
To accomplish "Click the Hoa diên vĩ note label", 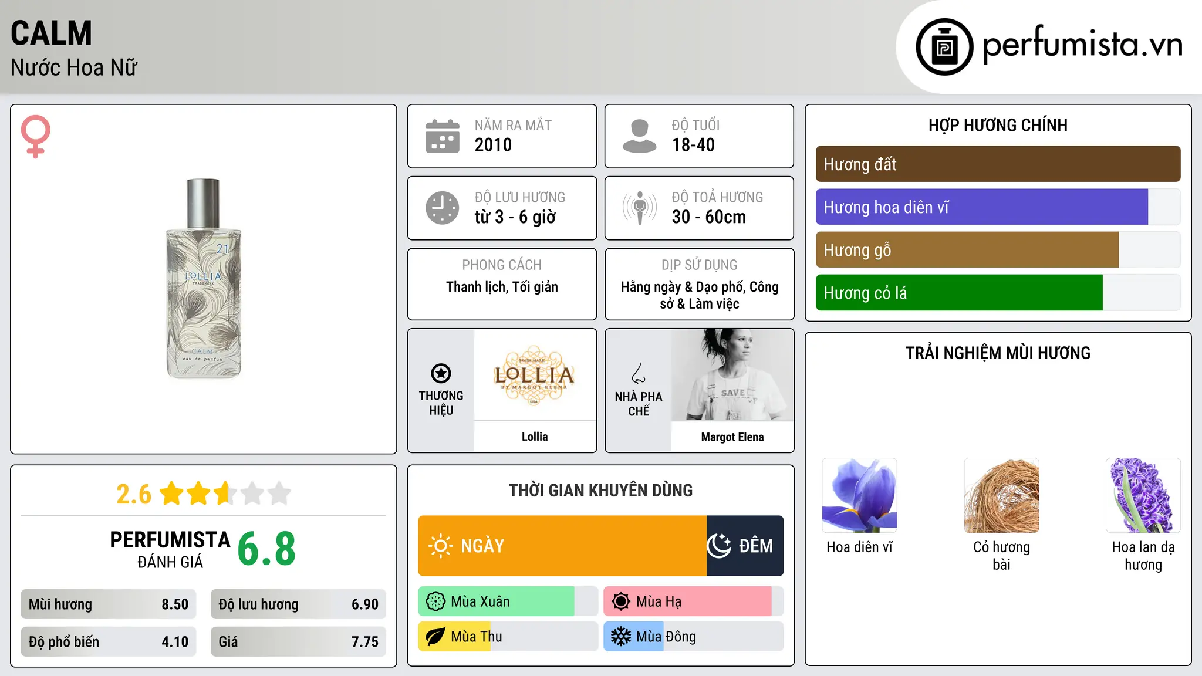I will point(859,547).
